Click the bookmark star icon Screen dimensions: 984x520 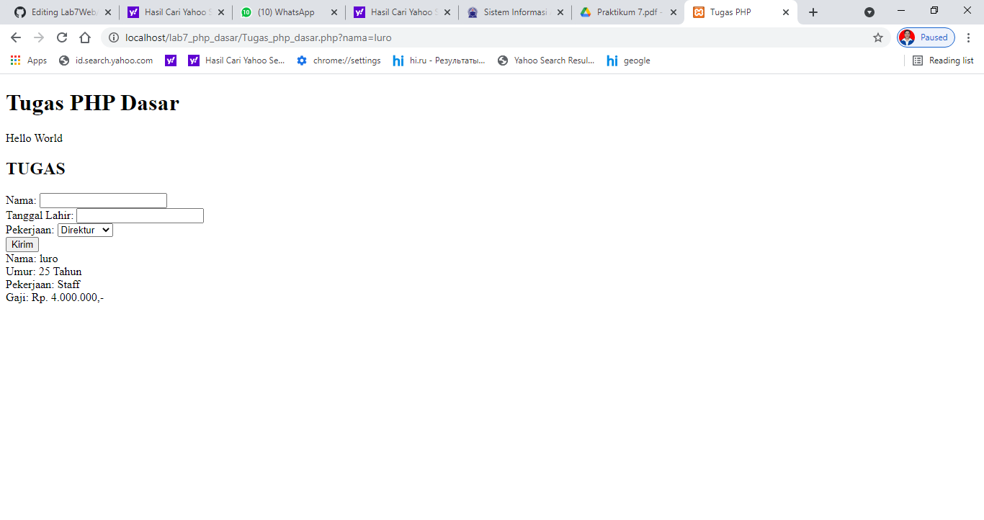[877, 37]
